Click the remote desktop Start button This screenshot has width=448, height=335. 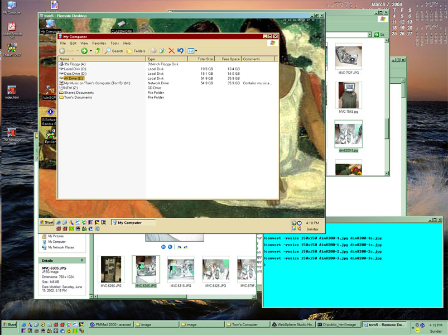coord(47,222)
